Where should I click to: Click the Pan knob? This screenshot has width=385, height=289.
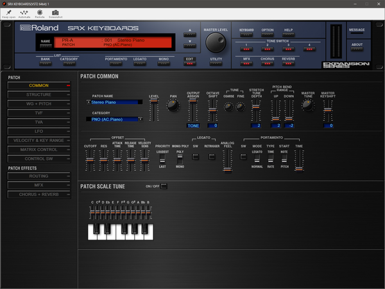pyautogui.click(x=173, y=105)
